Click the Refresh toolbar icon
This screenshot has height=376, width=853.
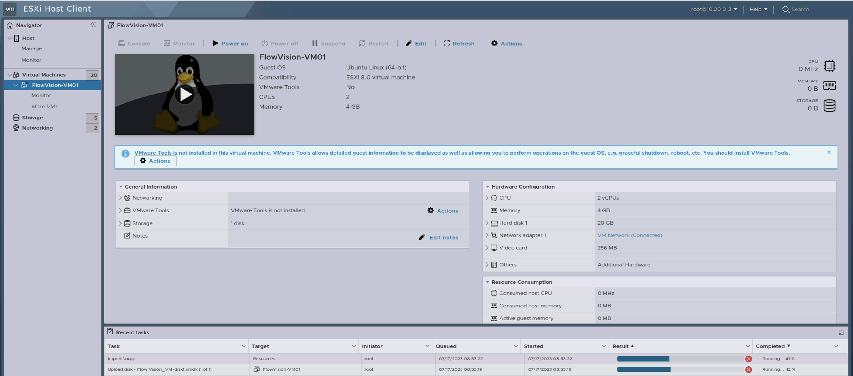(446, 43)
